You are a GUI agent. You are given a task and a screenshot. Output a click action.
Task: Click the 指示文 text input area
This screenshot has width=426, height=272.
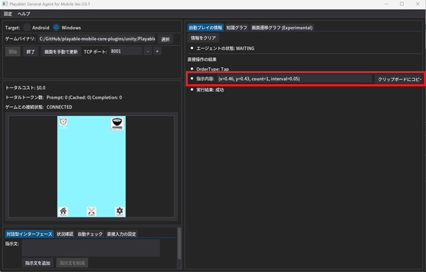[x=90, y=248]
